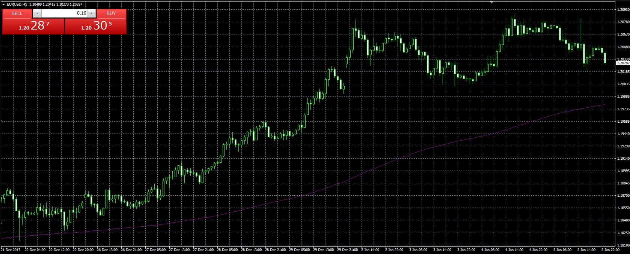Click the 2 Jan 14:00 time label

click(x=370, y=250)
